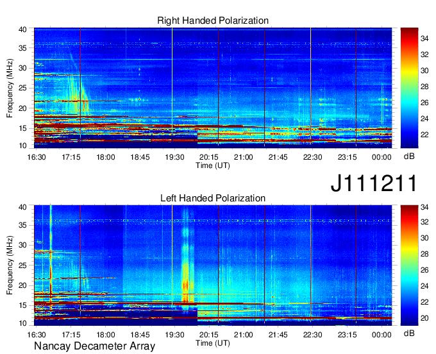Click the 18:45 time tick of Right Handed plot
The height and width of the screenshot is (354, 436).
tap(140, 157)
